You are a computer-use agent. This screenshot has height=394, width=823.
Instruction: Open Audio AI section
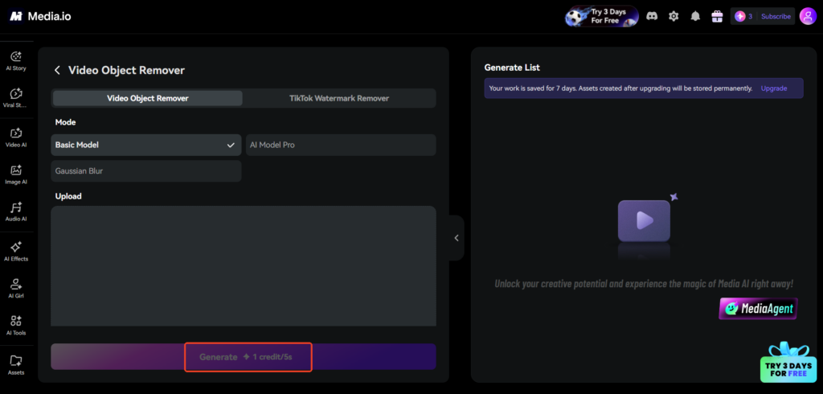coord(16,211)
